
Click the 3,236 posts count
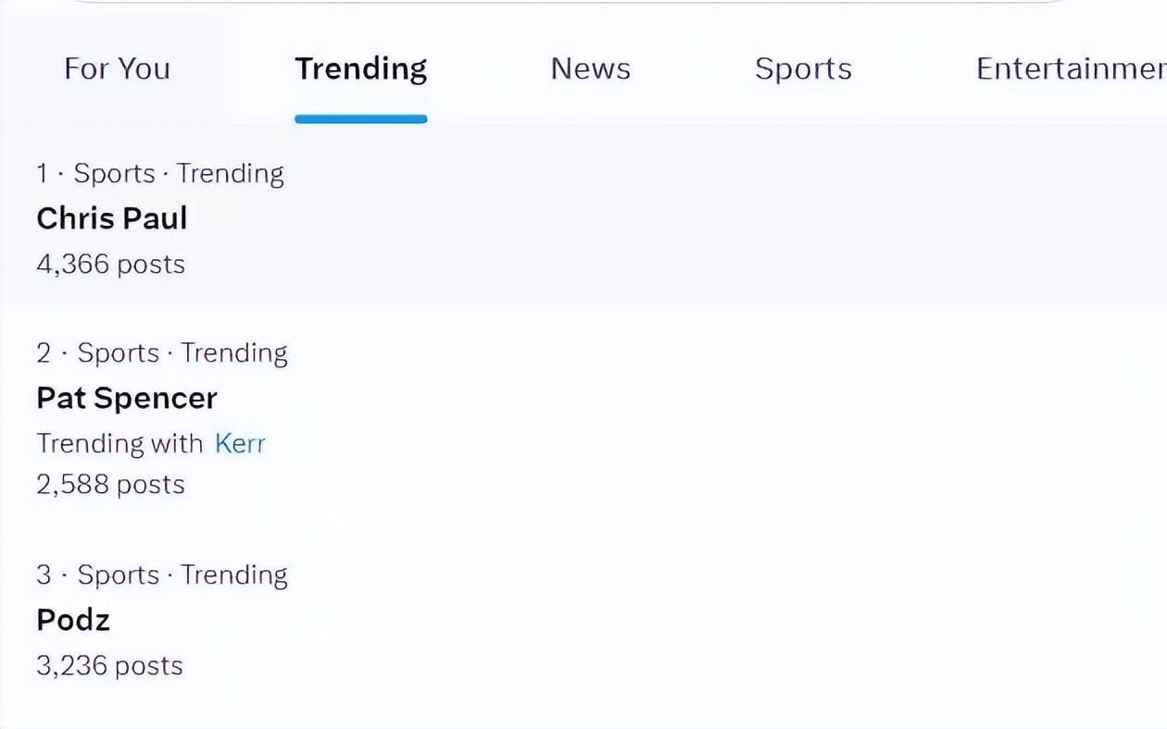click(x=109, y=666)
